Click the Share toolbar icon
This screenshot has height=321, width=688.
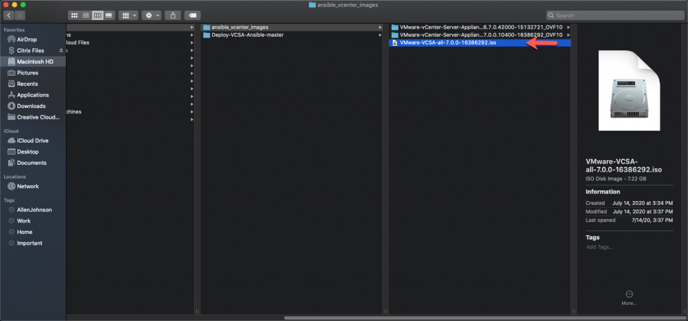173,15
